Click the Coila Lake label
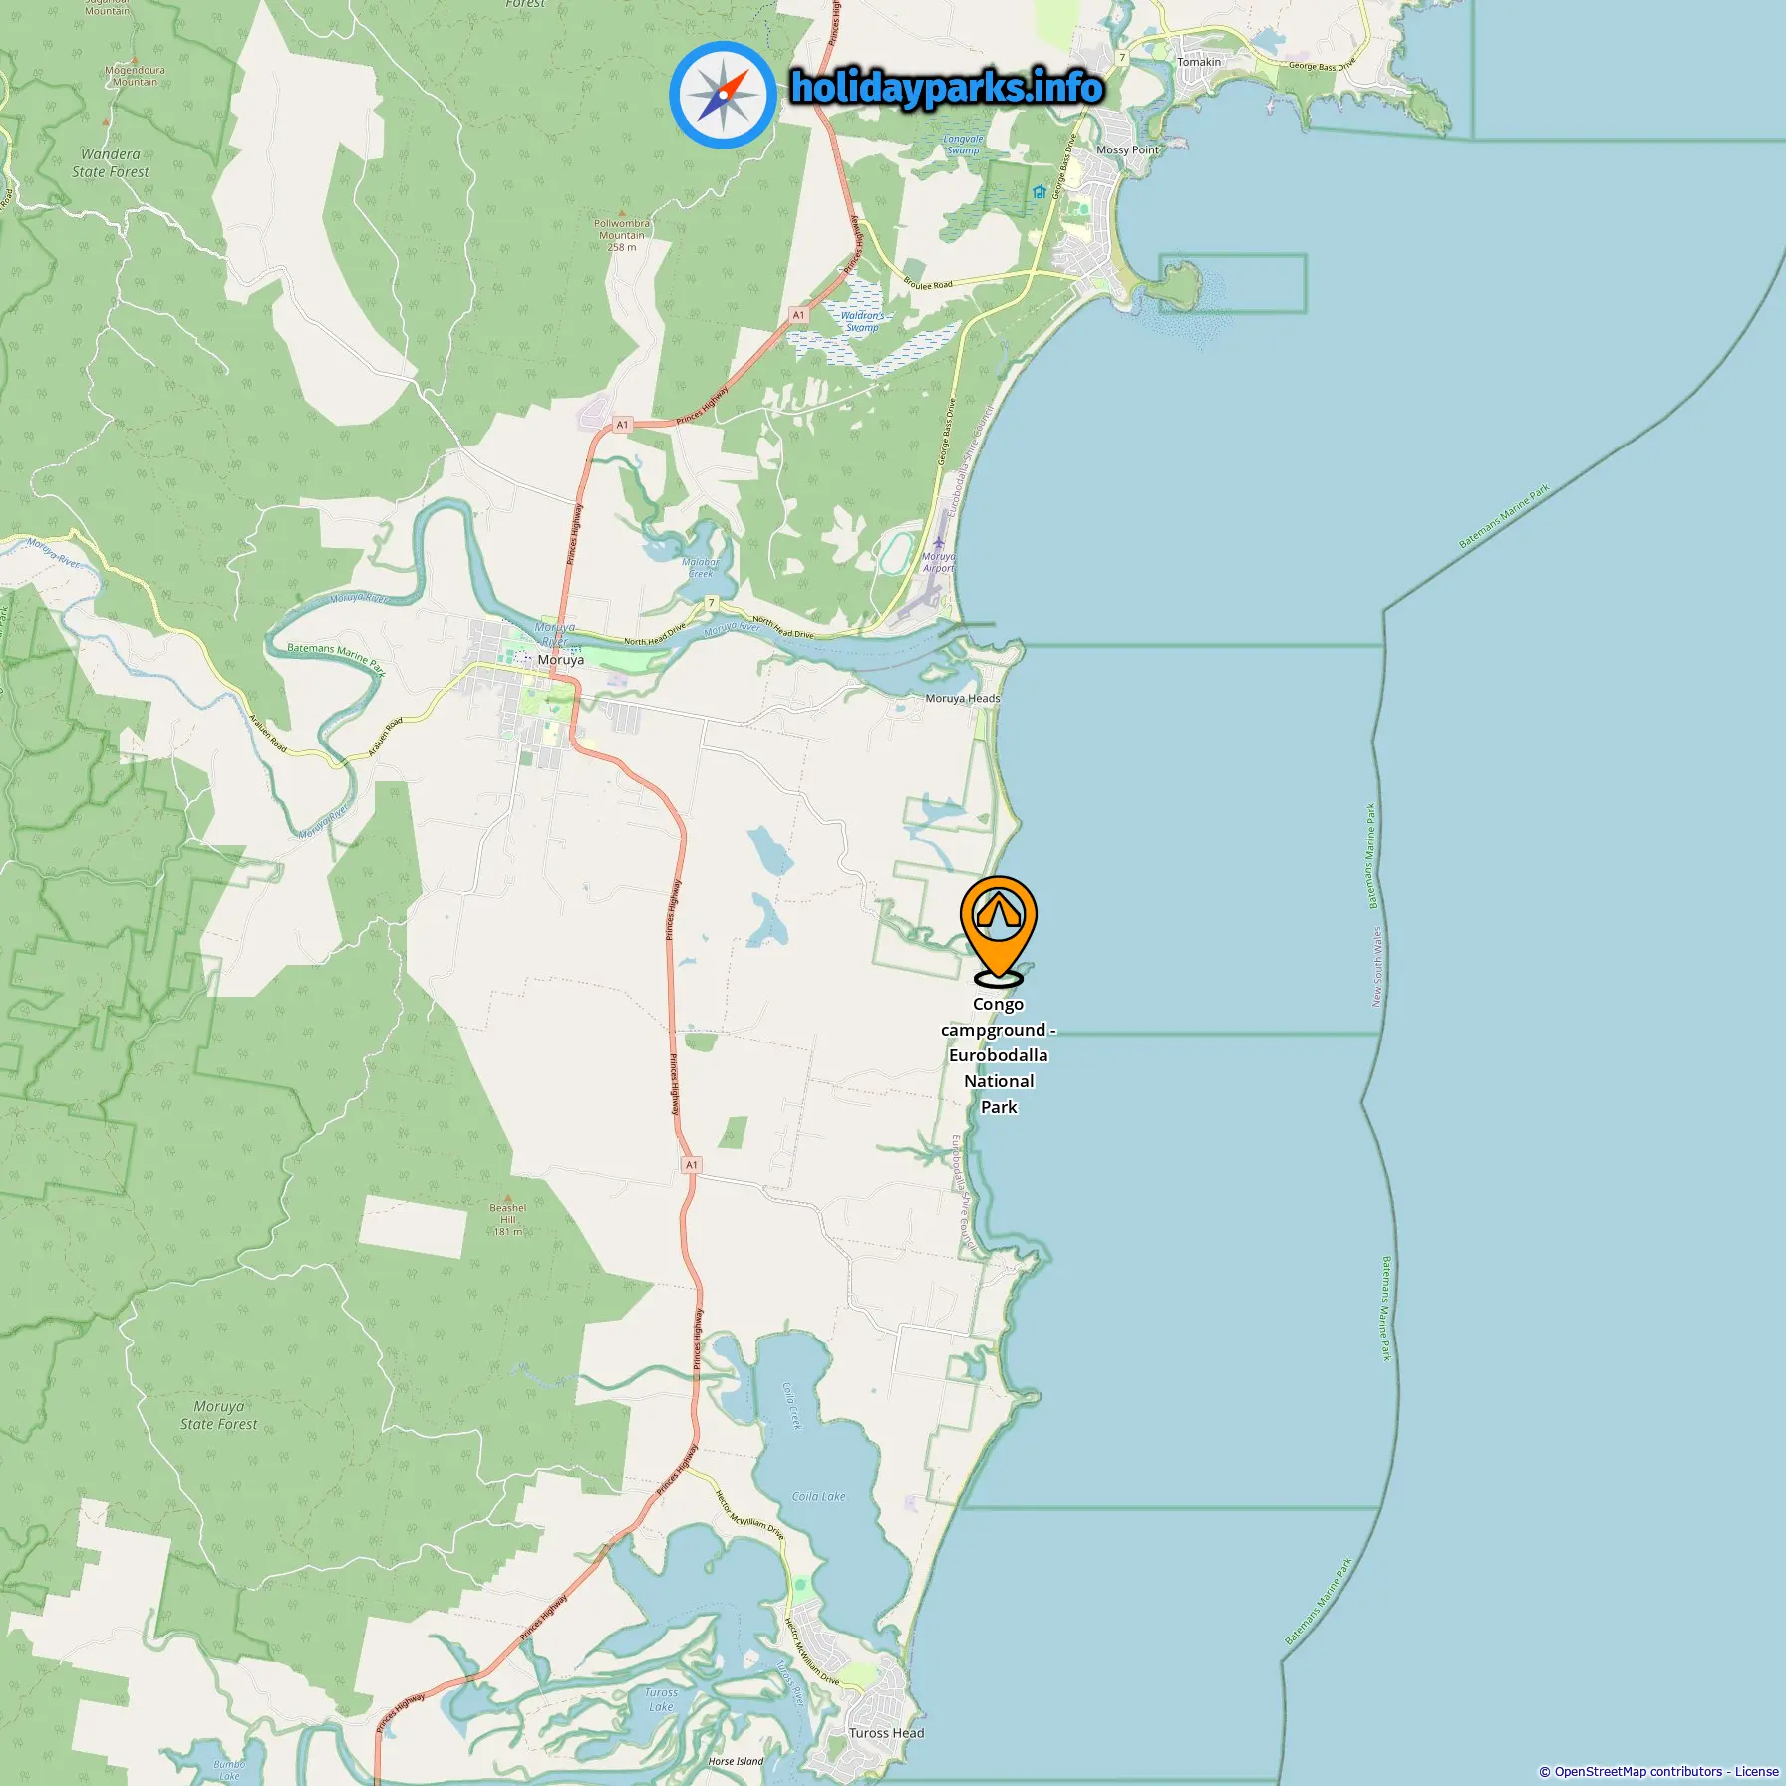The image size is (1786, 1786). point(818,1496)
